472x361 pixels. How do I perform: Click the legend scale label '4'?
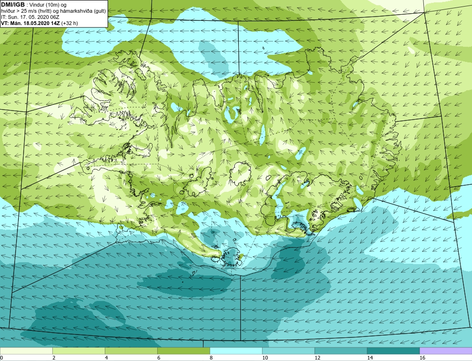106,358
